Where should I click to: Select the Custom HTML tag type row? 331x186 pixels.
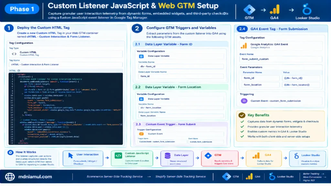coord(66,54)
